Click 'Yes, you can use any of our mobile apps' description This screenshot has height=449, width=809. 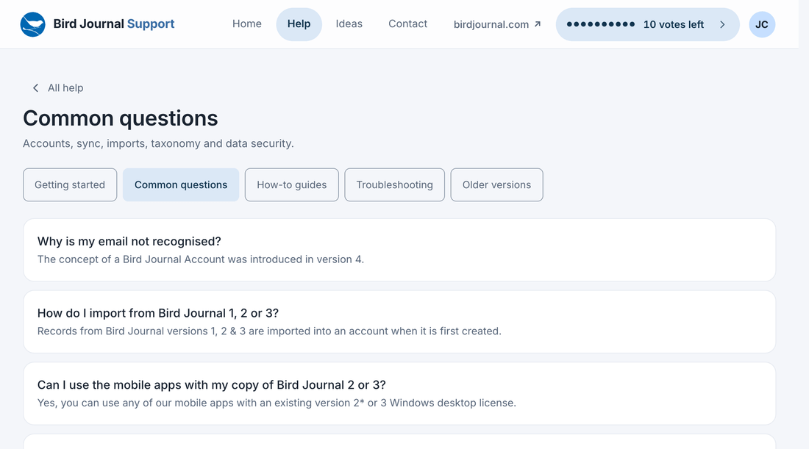coord(277,403)
